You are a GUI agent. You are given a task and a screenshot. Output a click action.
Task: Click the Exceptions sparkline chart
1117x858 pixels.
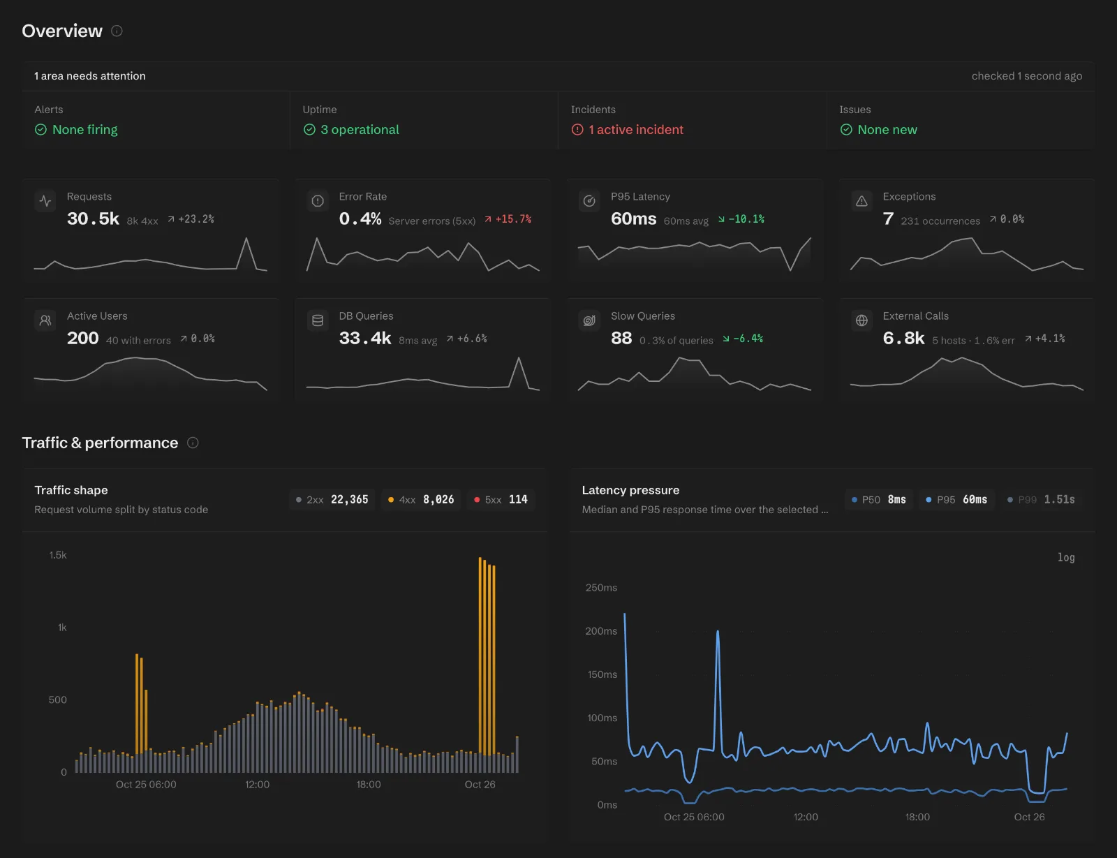click(x=967, y=254)
